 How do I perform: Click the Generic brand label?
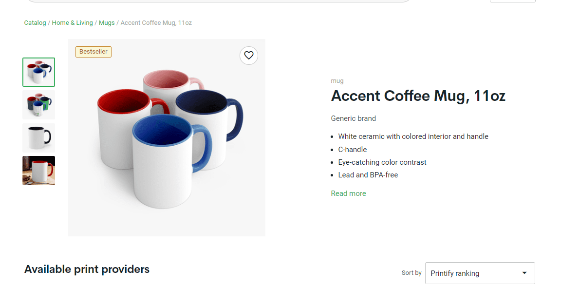point(354,118)
